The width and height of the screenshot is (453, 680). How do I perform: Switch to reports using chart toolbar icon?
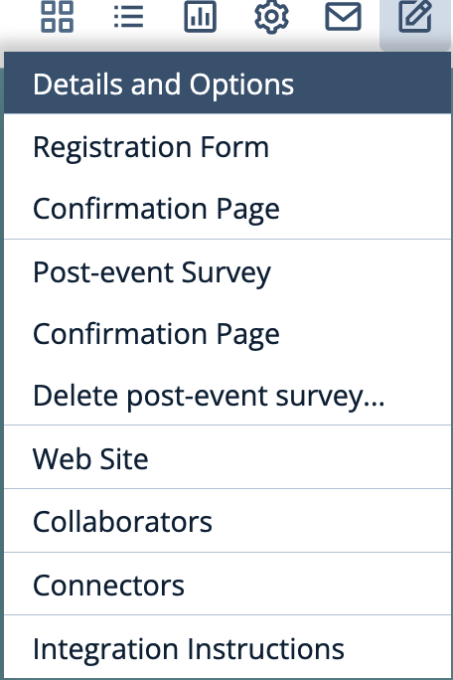[x=200, y=17]
